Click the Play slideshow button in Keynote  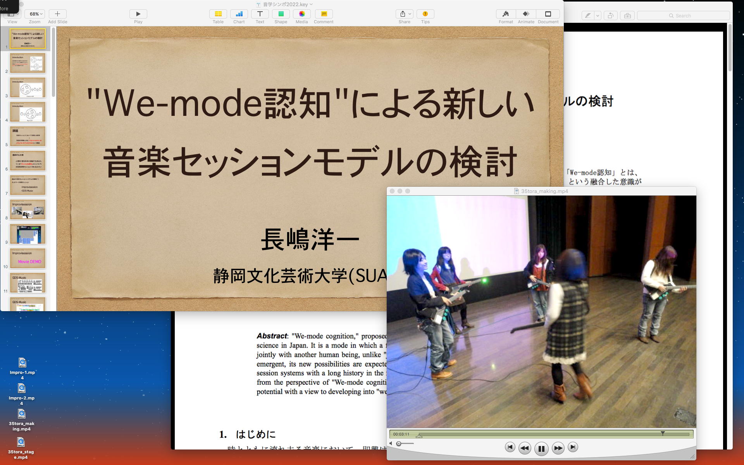pyautogui.click(x=138, y=14)
